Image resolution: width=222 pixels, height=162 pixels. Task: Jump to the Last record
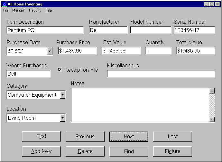(172, 136)
